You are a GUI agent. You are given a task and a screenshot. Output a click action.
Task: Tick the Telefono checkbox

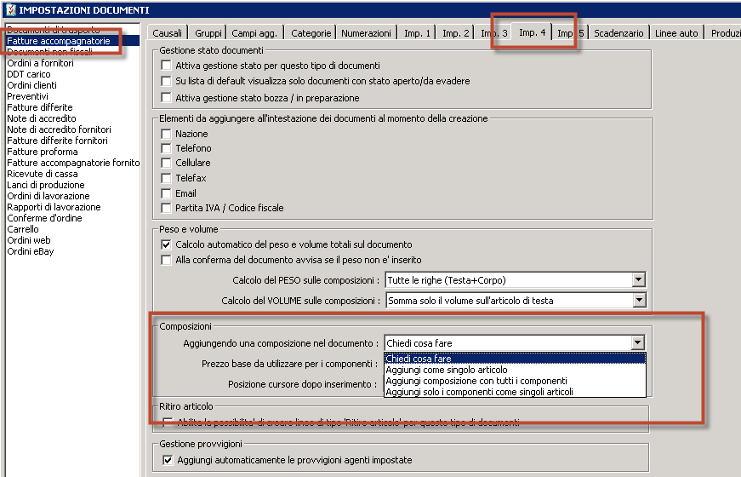(166, 148)
